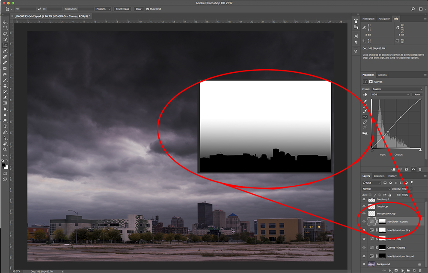Pick the black point eyedropper in Curves

coord(365,101)
